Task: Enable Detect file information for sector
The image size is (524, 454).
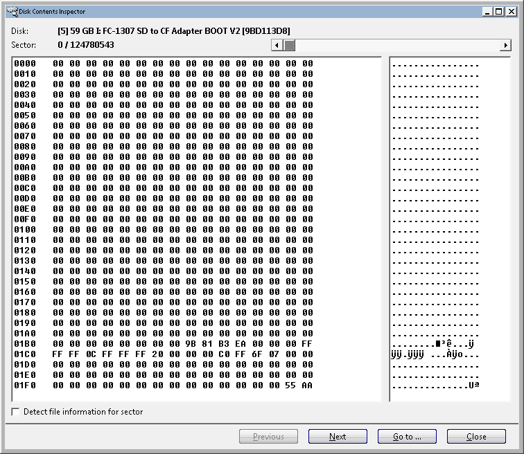Action: 16,412
